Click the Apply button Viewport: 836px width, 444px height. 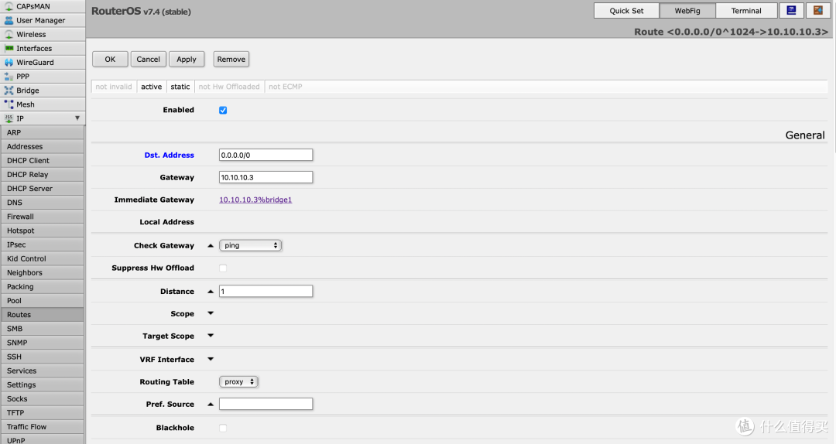pos(187,59)
